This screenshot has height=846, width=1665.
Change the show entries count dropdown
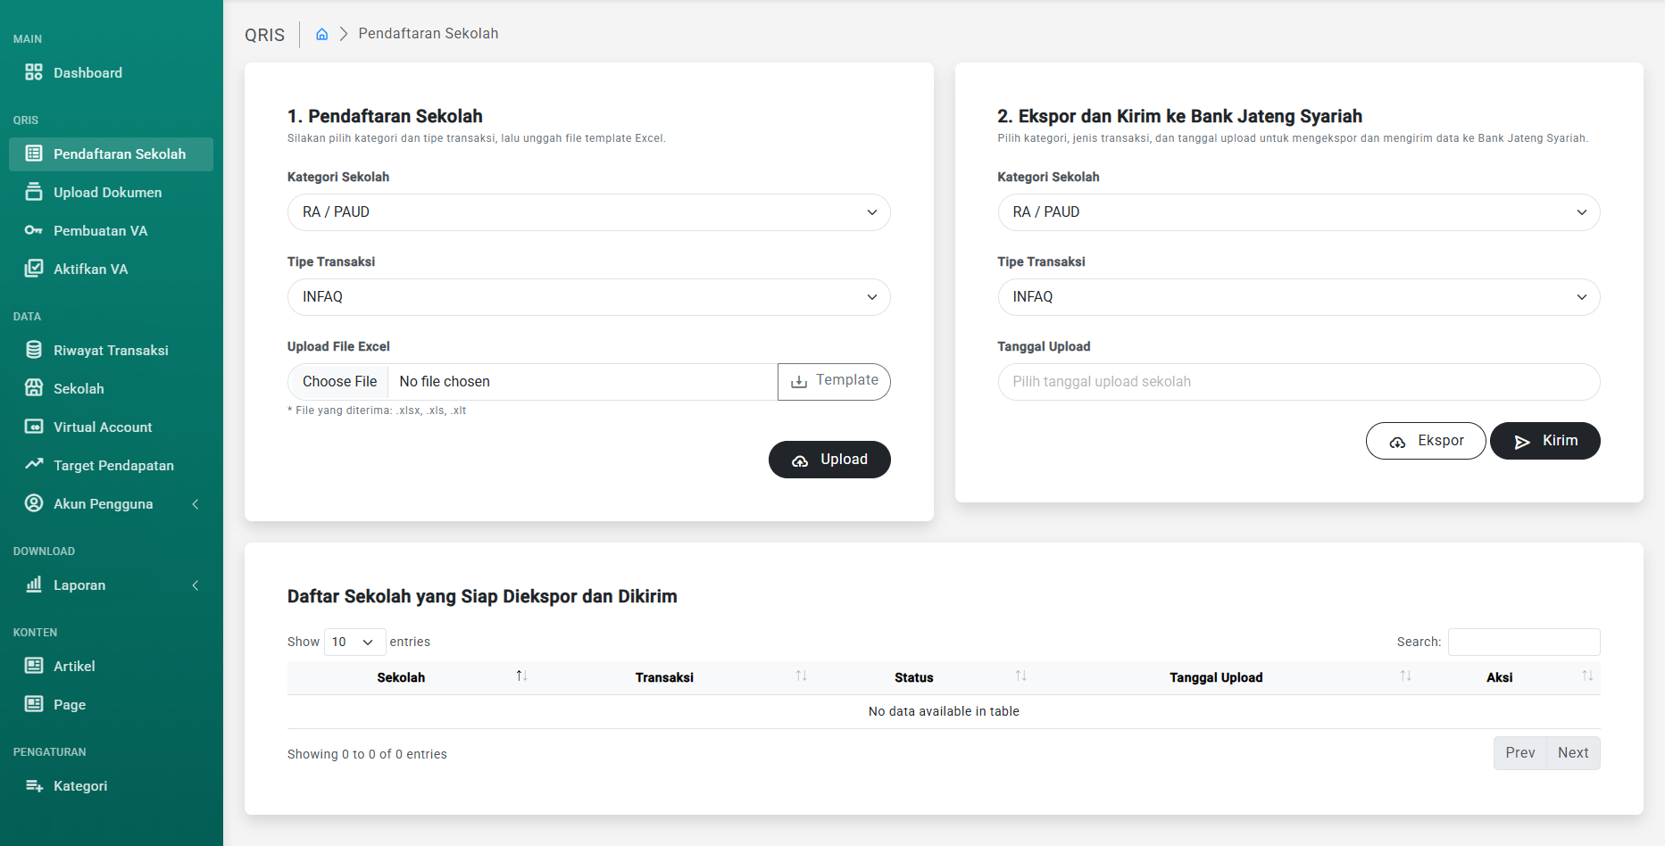[x=354, y=642]
